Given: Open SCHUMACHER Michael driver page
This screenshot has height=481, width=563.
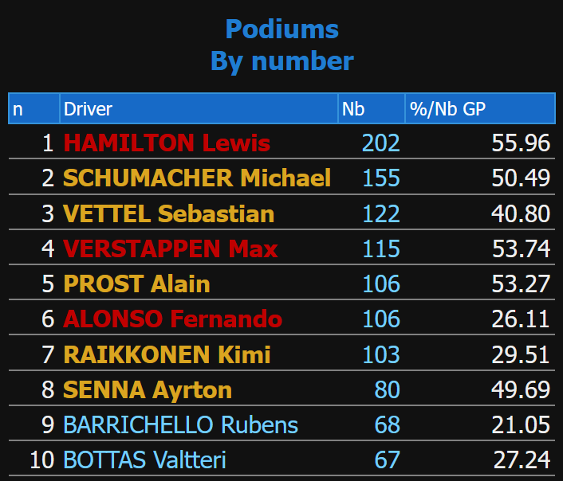Looking at the screenshot, I should click(196, 178).
